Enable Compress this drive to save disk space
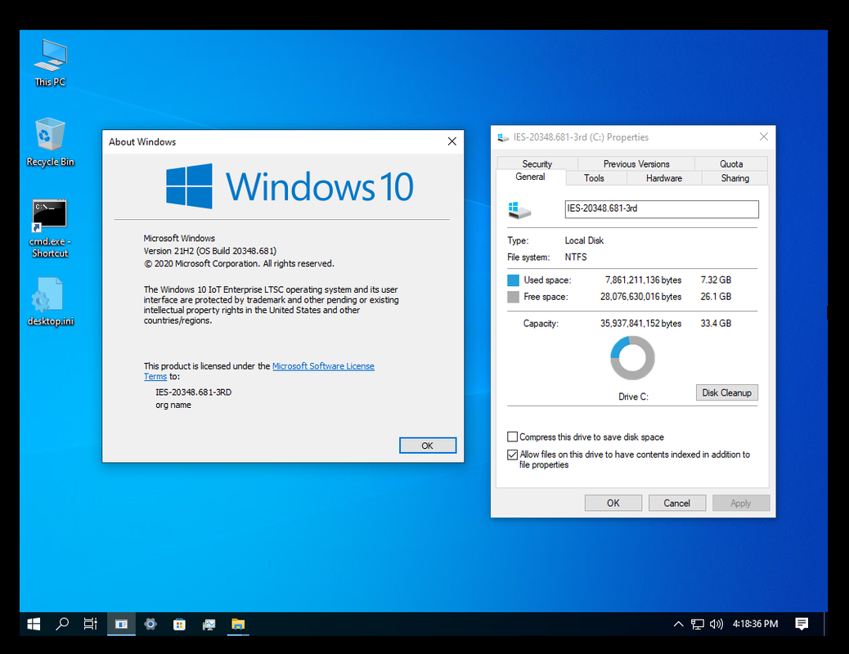Screen dimensions: 849x654 pyautogui.click(x=512, y=437)
